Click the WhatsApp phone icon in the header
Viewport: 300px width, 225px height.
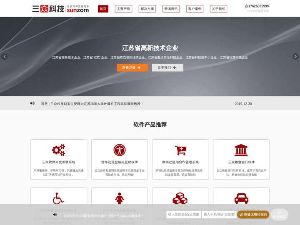coord(247,6)
